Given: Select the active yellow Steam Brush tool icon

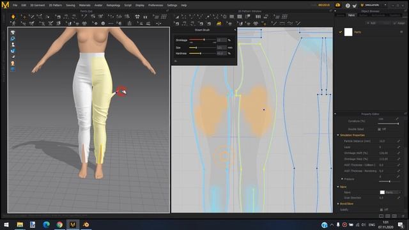Looking at the screenshot, I should point(219,24).
